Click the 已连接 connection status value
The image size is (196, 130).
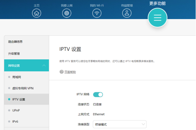[x=97, y=104]
